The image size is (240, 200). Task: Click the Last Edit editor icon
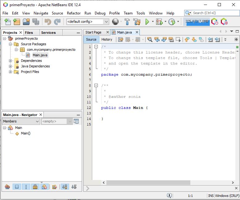[121, 40]
